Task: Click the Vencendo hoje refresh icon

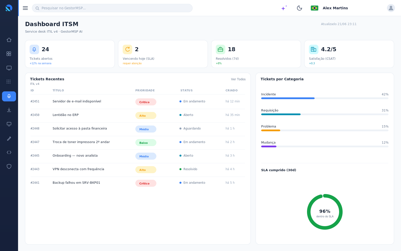Action: click(128, 49)
